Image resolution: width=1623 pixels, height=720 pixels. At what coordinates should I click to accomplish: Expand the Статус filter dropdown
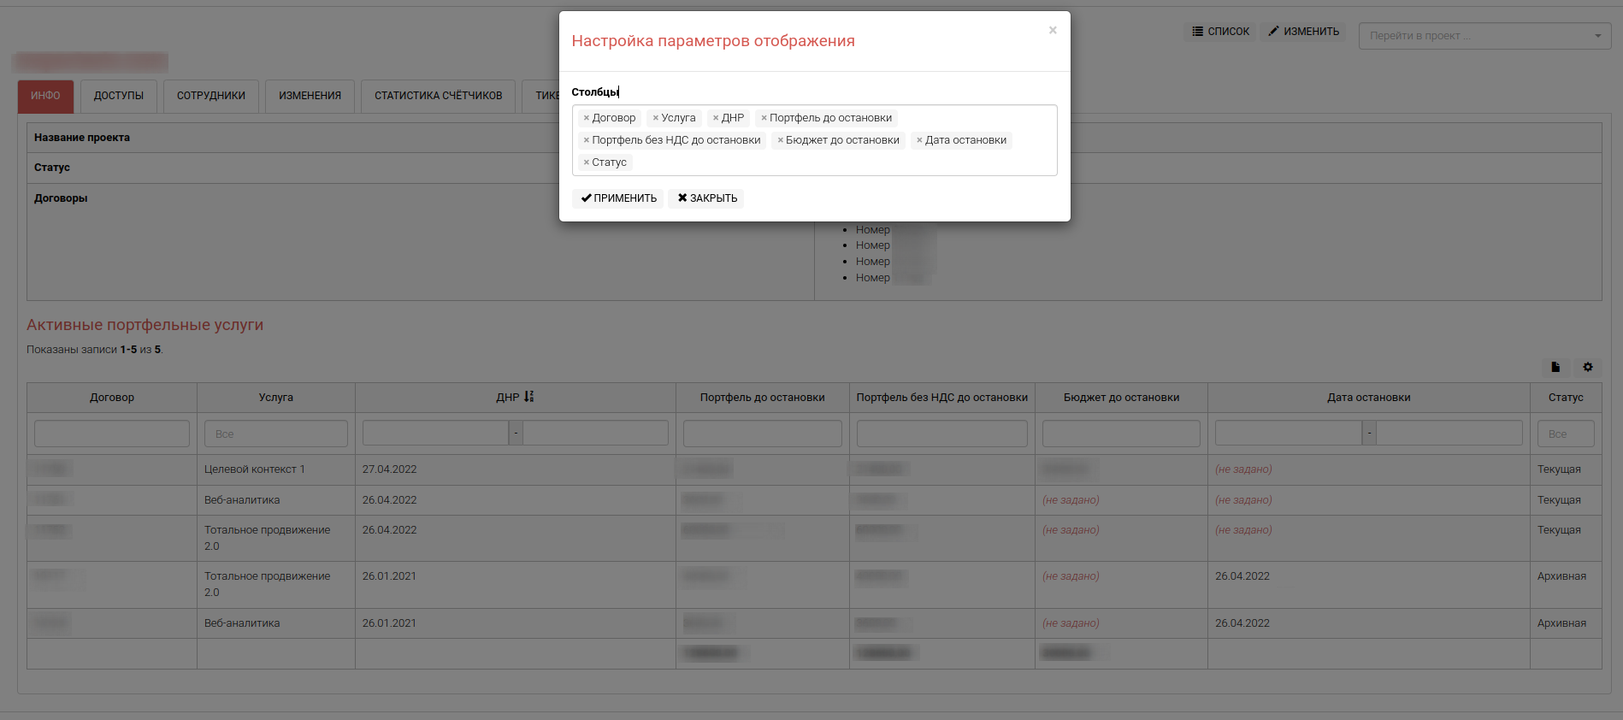[x=1565, y=434]
